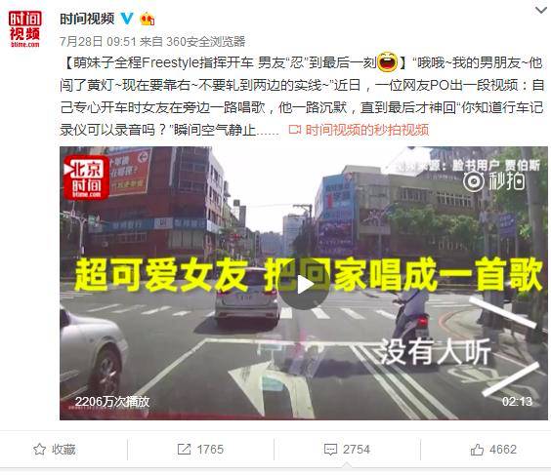Screen dimensions: 551x475
Task: Play the video with center play button
Action: [304, 284]
